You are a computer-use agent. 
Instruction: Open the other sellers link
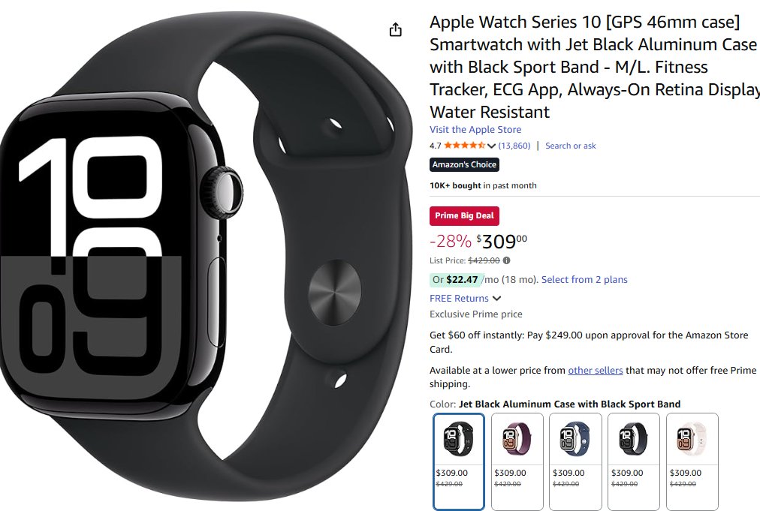point(596,371)
